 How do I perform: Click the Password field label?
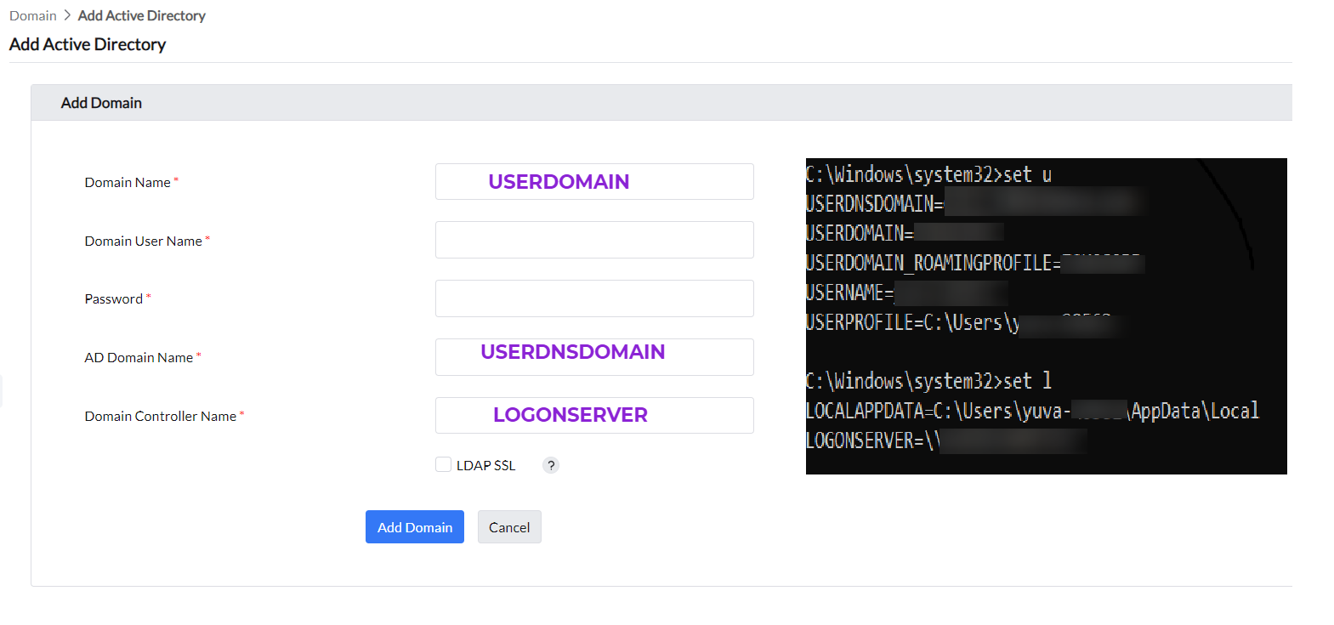pyautogui.click(x=113, y=298)
